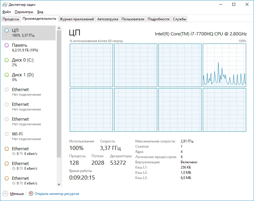
Task: Click the Intel Core i7-7700HQ CPU name
Action: [201, 34]
